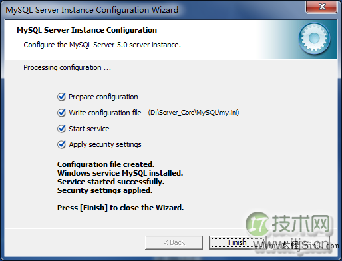This screenshot has width=342, height=261.
Task: Select the Write configuration file label
Action: [x=105, y=113]
